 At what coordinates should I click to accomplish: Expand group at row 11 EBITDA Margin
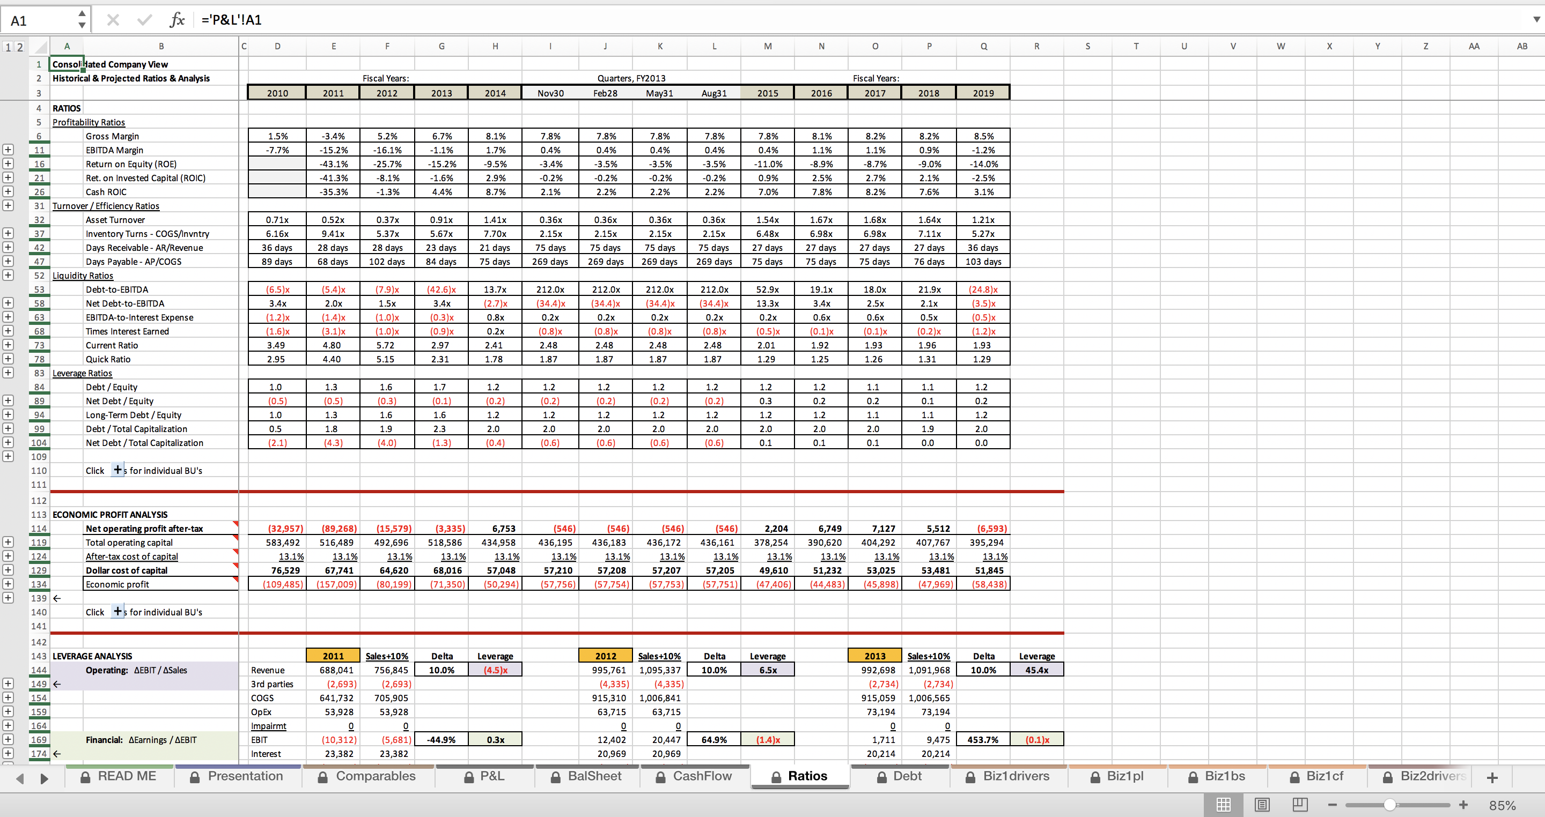8,150
